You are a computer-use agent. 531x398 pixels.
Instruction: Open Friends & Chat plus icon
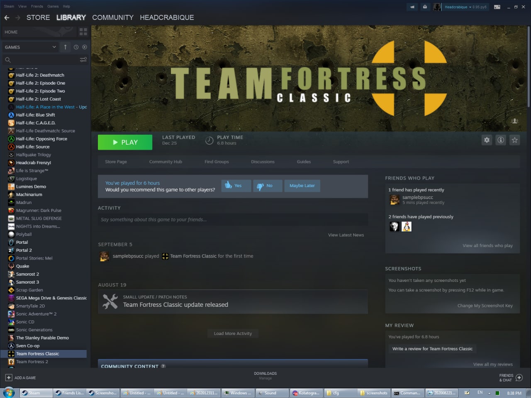519,377
